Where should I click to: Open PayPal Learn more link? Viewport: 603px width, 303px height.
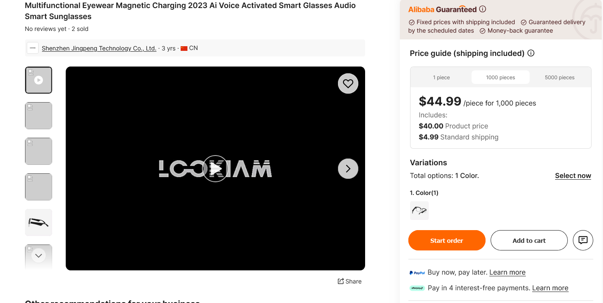(507, 272)
